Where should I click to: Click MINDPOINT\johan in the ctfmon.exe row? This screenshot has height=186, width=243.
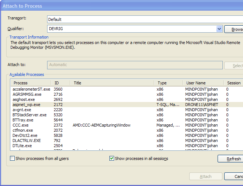click(201, 130)
